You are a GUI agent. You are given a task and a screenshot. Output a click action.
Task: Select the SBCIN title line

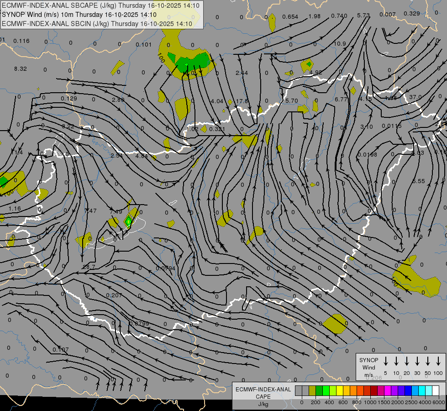97,24
